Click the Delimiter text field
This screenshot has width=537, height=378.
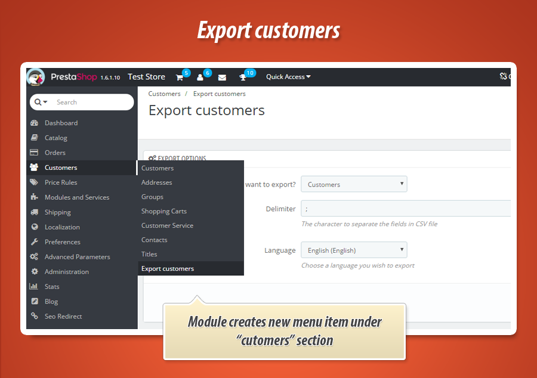(406, 209)
